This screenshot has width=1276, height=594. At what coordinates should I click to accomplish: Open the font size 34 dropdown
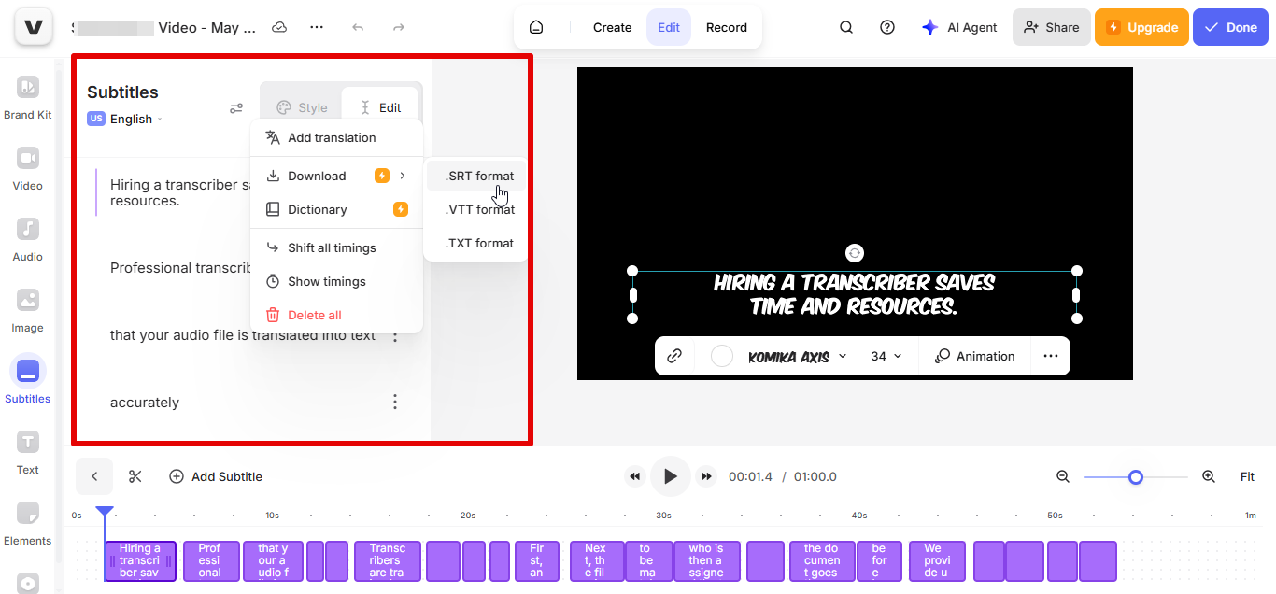coord(883,356)
